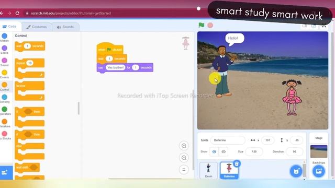Click the 'when flag clicked' script block
The image size is (335, 188).
pos(110,49)
